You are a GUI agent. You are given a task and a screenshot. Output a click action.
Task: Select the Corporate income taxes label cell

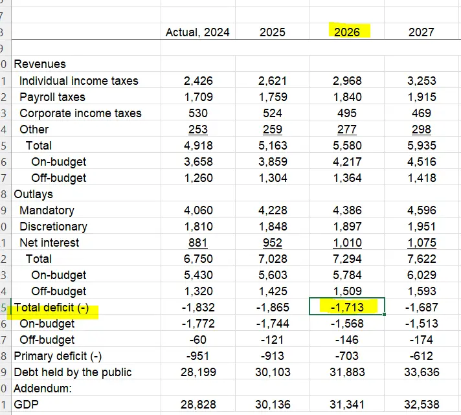click(x=80, y=113)
